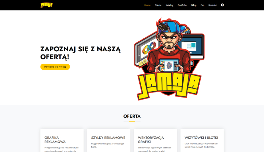Screen dimensions: 264x152
Task: Click the large Jamaja mascot illustration
Action: tap(169, 59)
